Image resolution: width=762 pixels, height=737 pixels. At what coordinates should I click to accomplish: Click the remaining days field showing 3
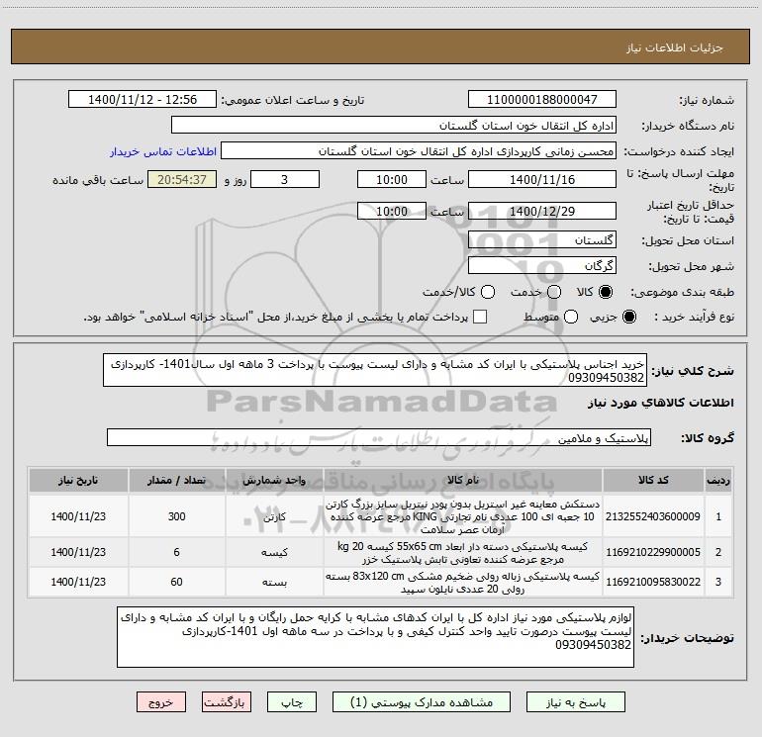pos(285,179)
